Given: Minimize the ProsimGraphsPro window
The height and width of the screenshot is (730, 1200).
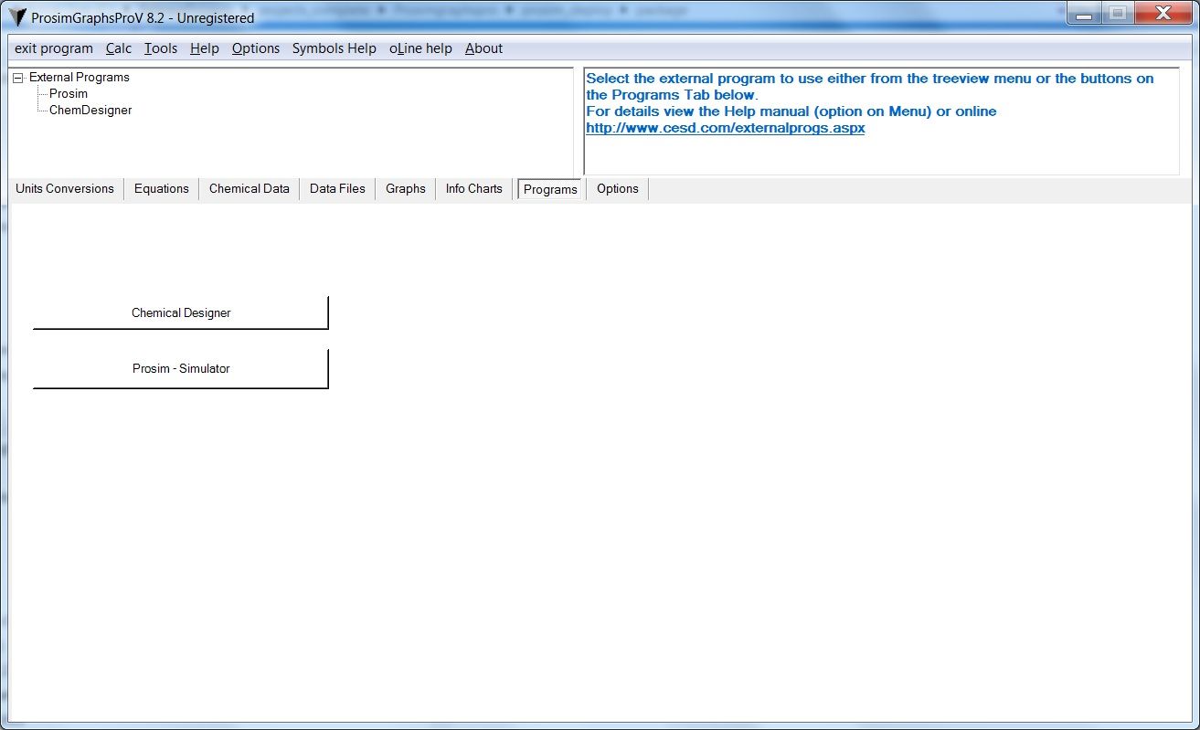Looking at the screenshot, I should click(1085, 14).
